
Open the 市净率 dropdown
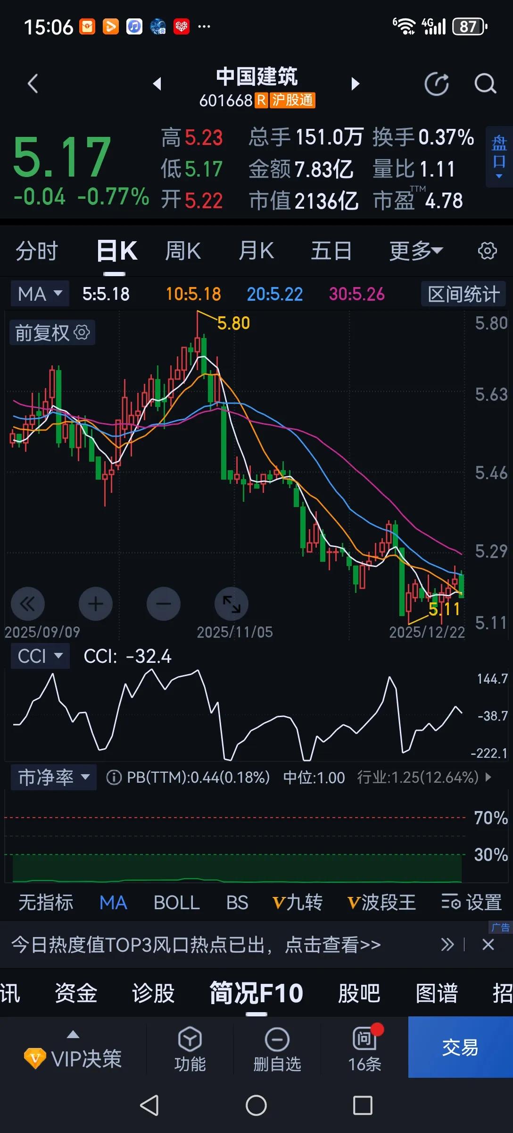[54, 777]
